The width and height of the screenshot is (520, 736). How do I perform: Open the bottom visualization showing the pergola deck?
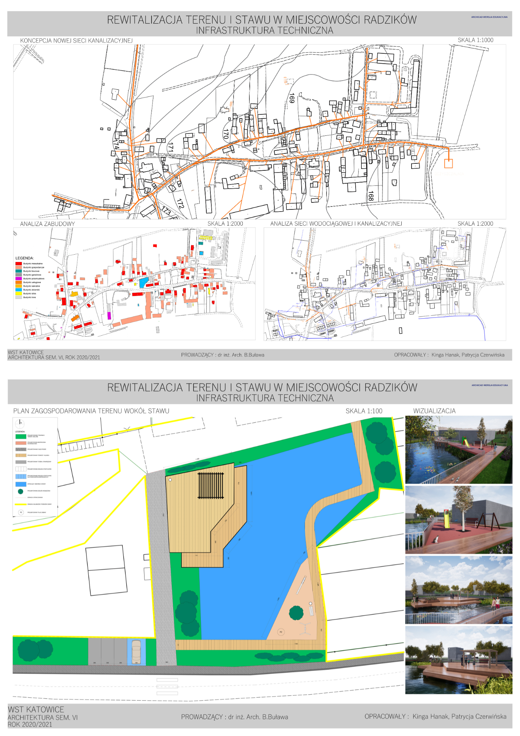pos(458,660)
